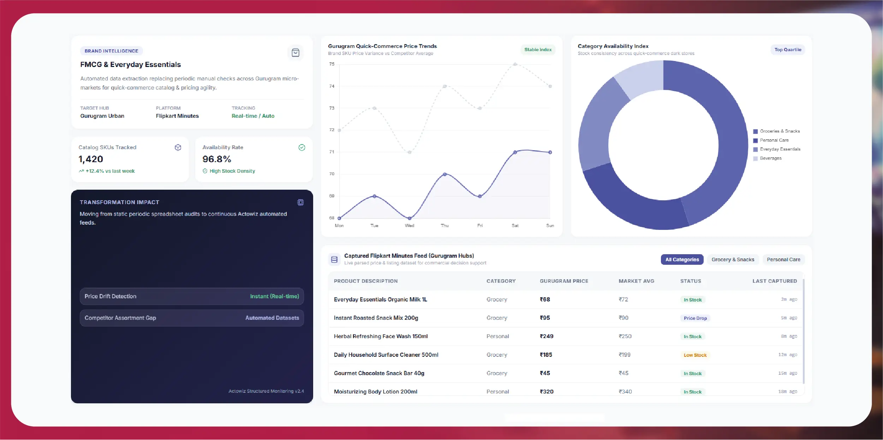The image size is (883, 440).
Task: Select the Instant Roasted Snack Mix 200g row
Action: 566,318
